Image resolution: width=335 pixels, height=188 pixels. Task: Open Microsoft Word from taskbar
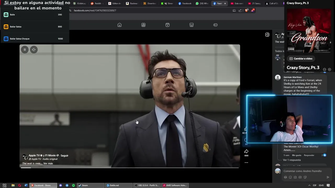point(26,185)
